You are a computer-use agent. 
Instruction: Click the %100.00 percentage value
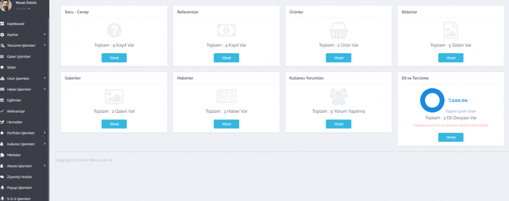458,100
